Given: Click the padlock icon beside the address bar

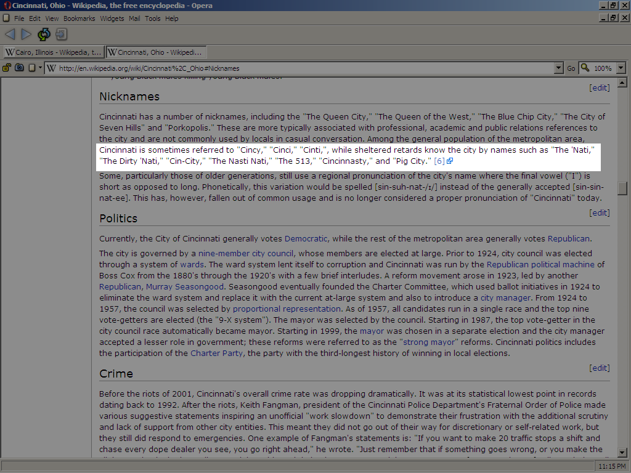Looking at the screenshot, I should click(7, 68).
